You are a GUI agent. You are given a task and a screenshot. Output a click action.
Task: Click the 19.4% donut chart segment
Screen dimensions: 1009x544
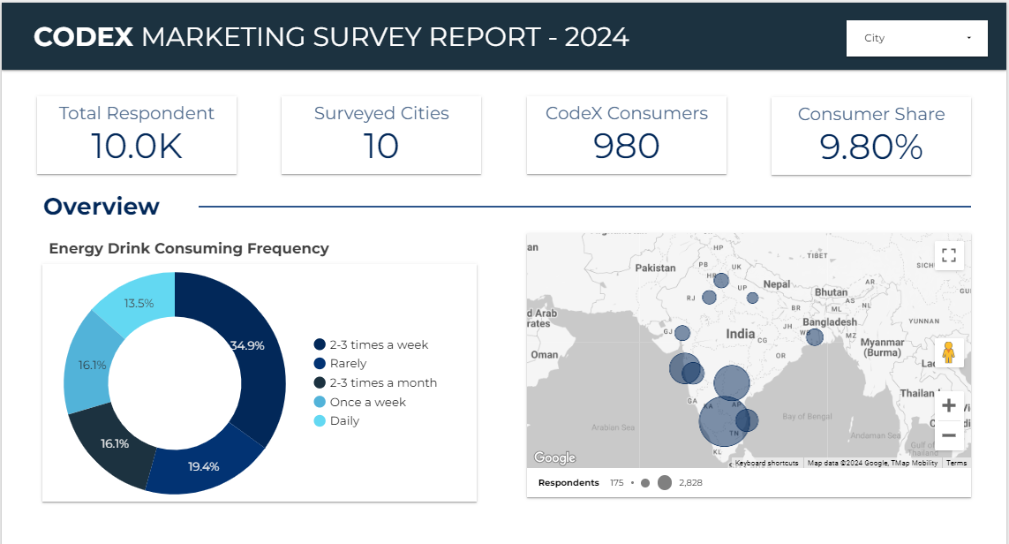pyautogui.click(x=203, y=469)
